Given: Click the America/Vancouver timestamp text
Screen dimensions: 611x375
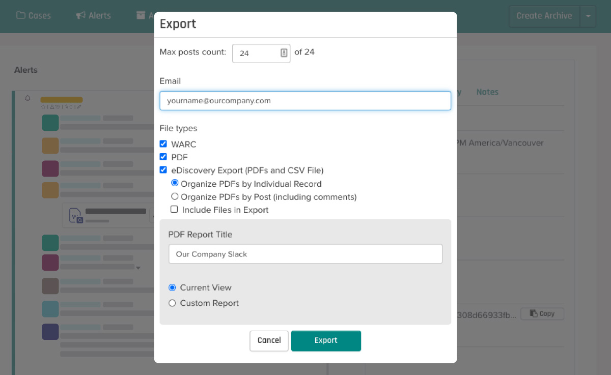Looking at the screenshot, I should [x=500, y=143].
